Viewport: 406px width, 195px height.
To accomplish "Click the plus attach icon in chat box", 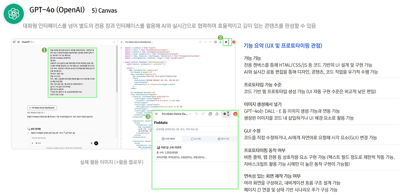I will point(32,143).
